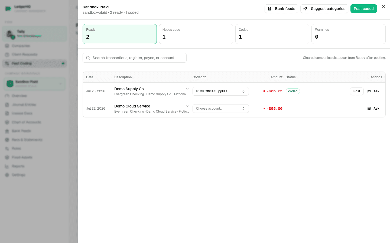Click the Cleared companies disappear note
The width and height of the screenshot is (390, 243).
pyautogui.click(x=344, y=58)
